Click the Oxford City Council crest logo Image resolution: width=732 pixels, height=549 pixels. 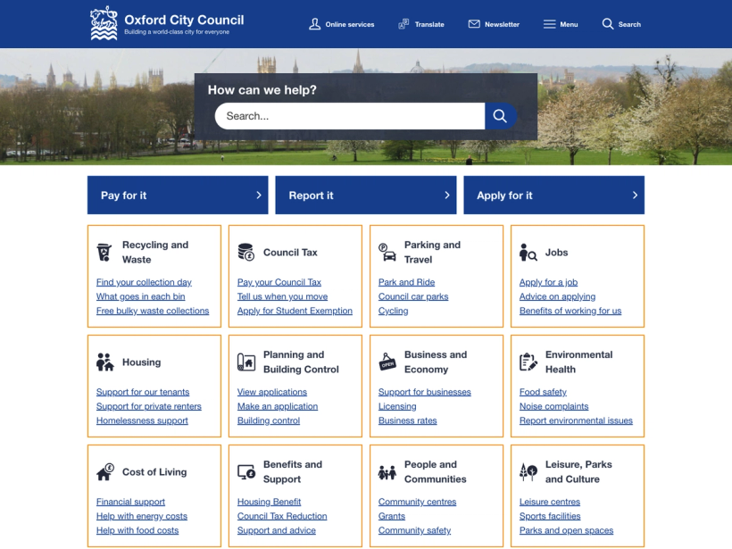[104, 23]
